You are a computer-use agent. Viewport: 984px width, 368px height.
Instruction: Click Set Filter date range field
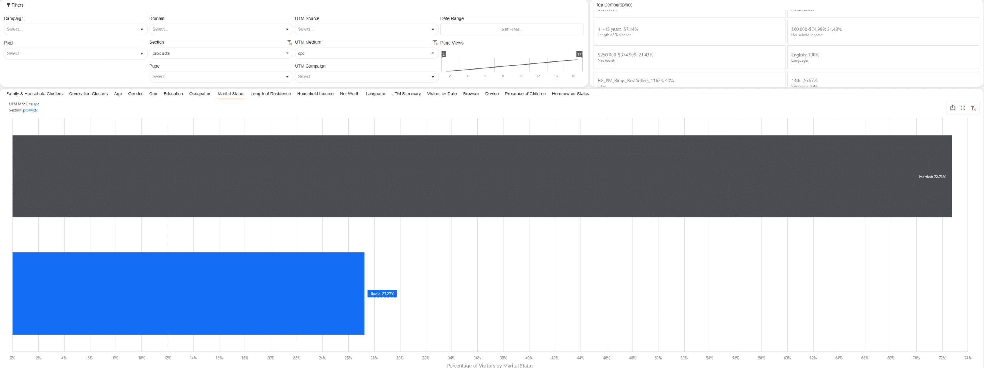(x=512, y=29)
